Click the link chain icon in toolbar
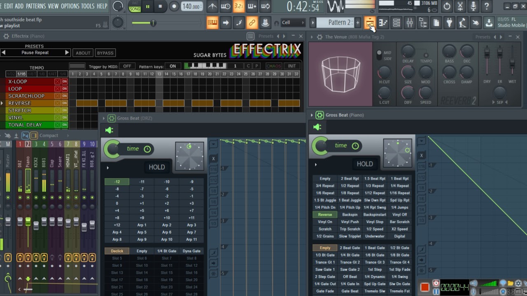Viewport: 527px width, 296px height. click(x=252, y=23)
